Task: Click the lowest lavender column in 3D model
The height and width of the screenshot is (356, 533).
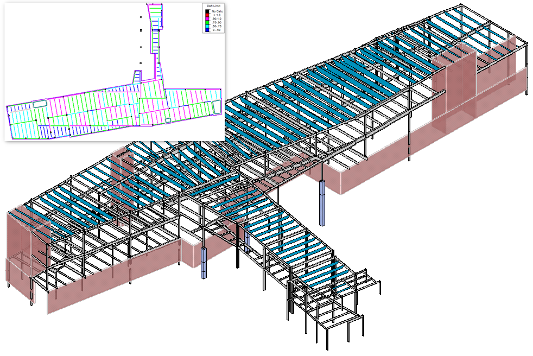Action: coord(204,264)
